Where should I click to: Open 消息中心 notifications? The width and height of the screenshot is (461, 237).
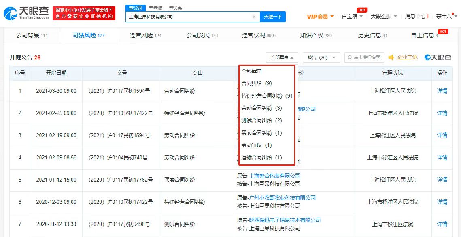tap(416, 17)
